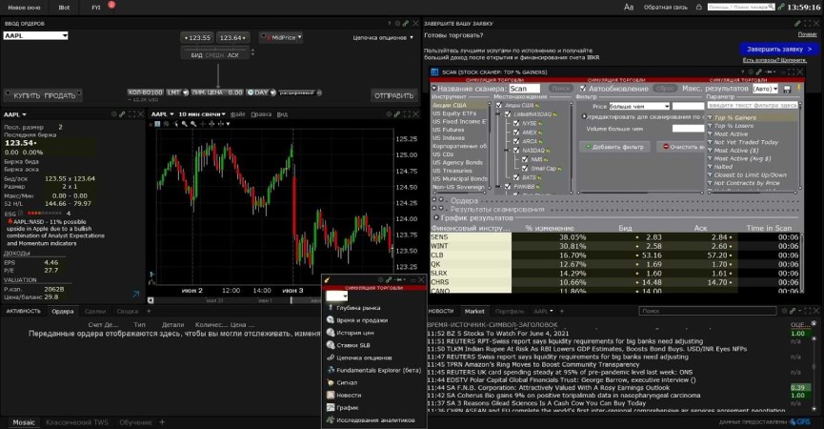Screen dimensions: 824x429
Task: Click the Название сканера Scan input field
Action: click(525, 89)
